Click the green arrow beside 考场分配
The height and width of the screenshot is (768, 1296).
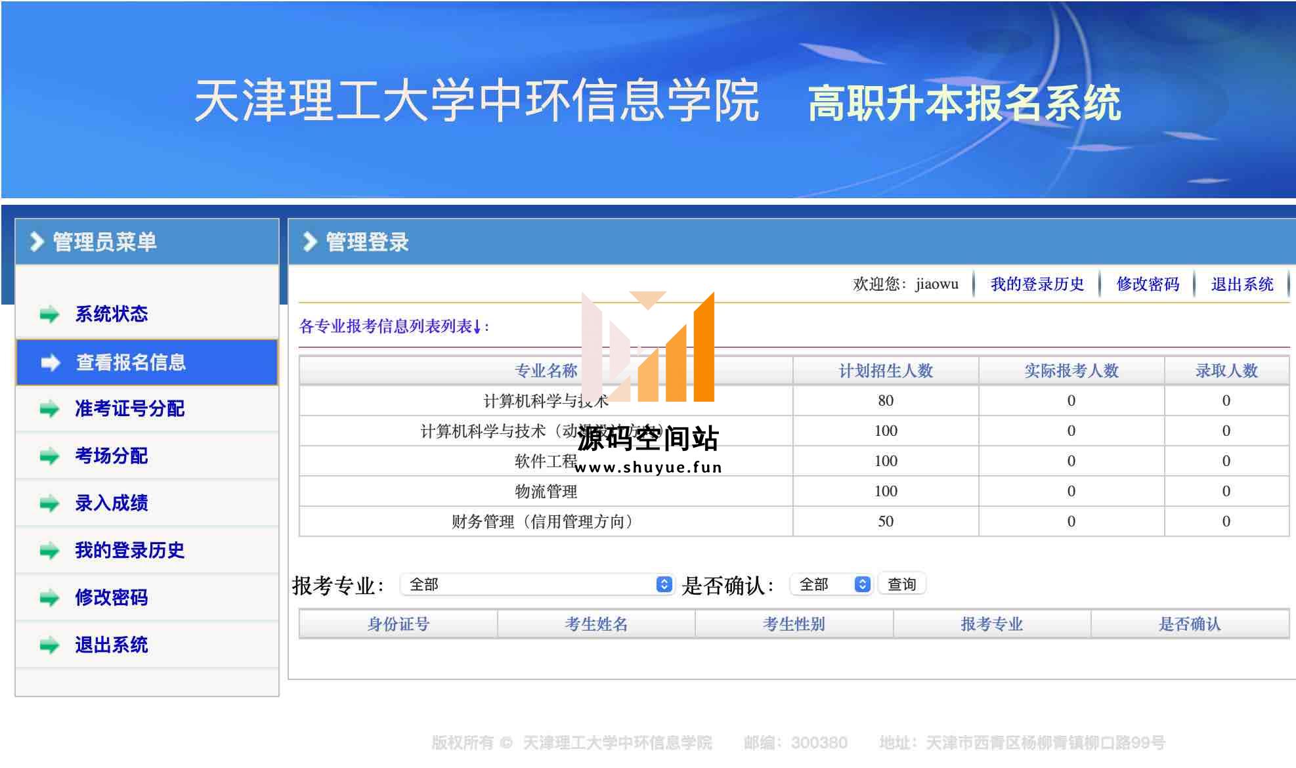pos(49,456)
